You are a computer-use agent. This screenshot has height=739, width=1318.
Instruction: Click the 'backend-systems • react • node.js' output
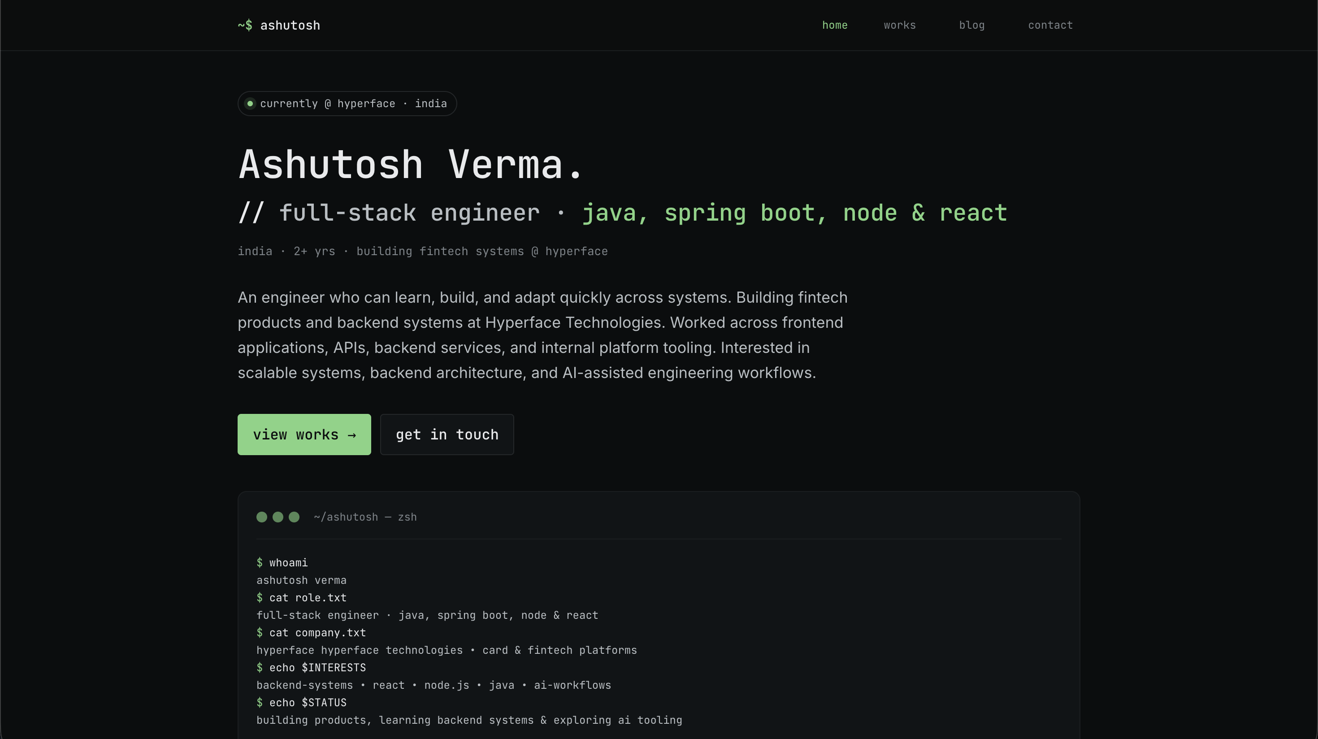pos(434,685)
